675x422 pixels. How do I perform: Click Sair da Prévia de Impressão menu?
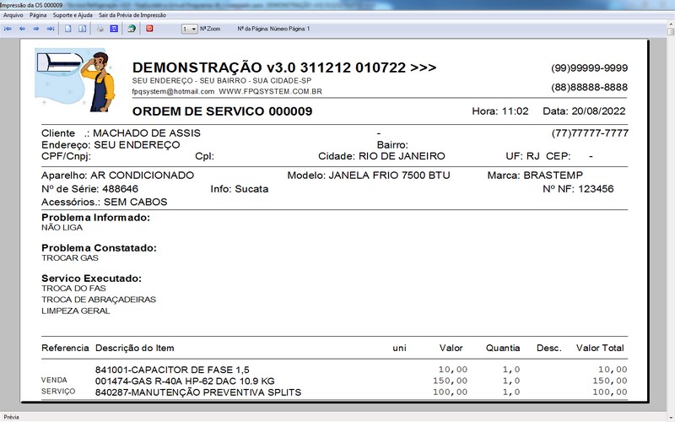pyautogui.click(x=132, y=15)
